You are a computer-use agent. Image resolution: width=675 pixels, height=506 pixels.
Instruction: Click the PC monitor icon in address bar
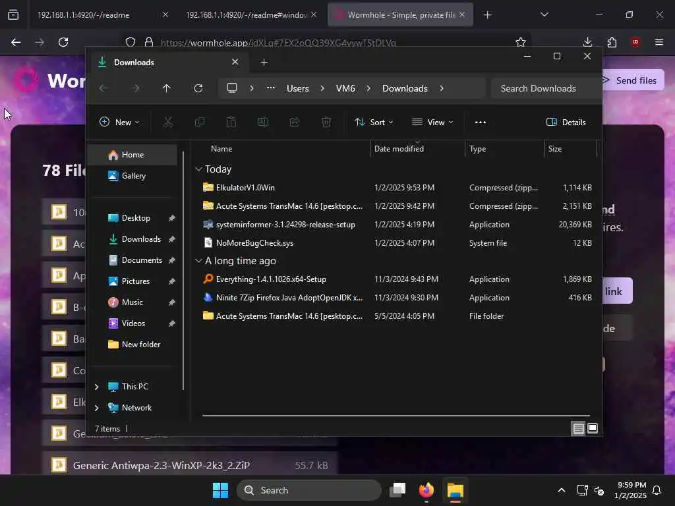click(x=232, y=88)
